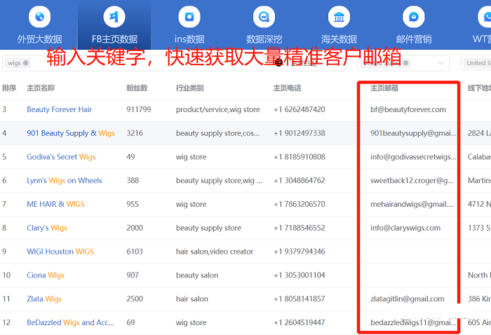Click follower count 6103
Screen dimensions: 491x335
point(135,252)
